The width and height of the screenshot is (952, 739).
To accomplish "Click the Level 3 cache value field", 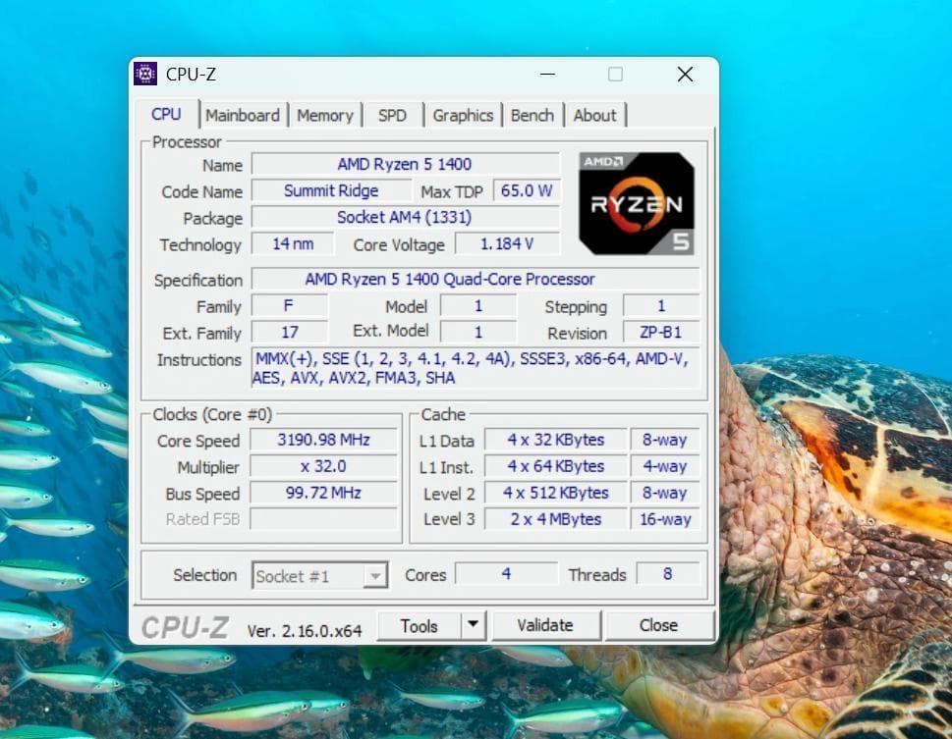I will pos(555,519).
